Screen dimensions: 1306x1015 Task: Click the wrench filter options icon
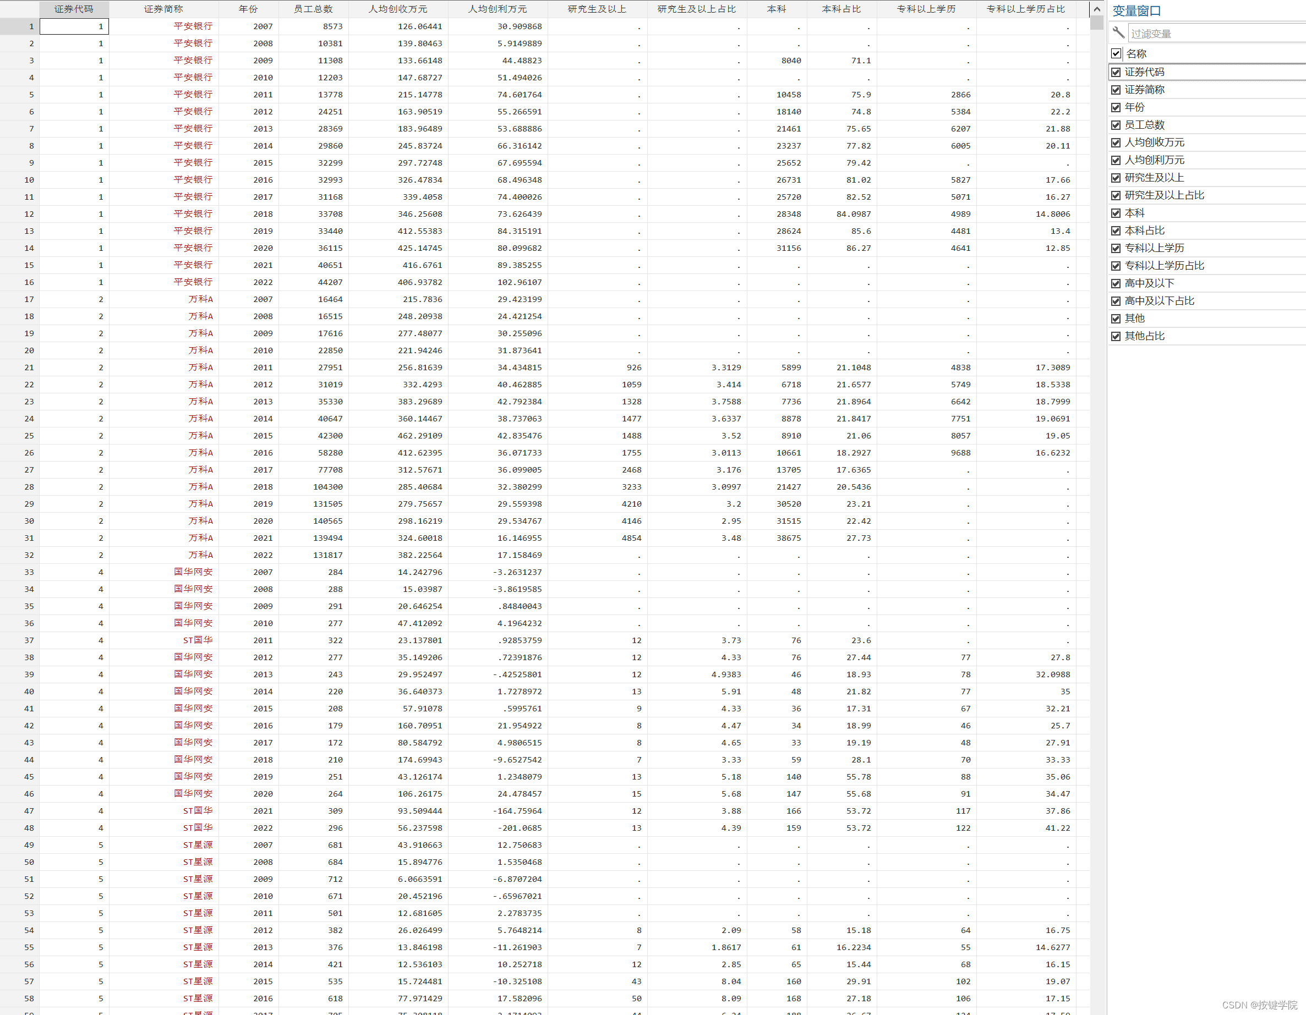pos(1118,32)
